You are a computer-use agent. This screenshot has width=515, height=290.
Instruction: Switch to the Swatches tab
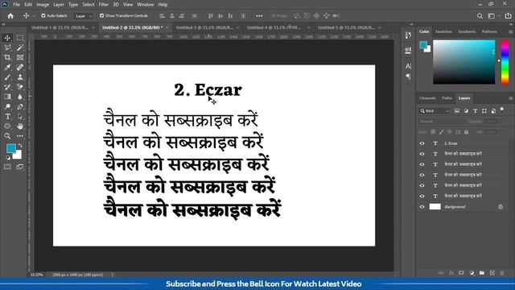(443, 32)
